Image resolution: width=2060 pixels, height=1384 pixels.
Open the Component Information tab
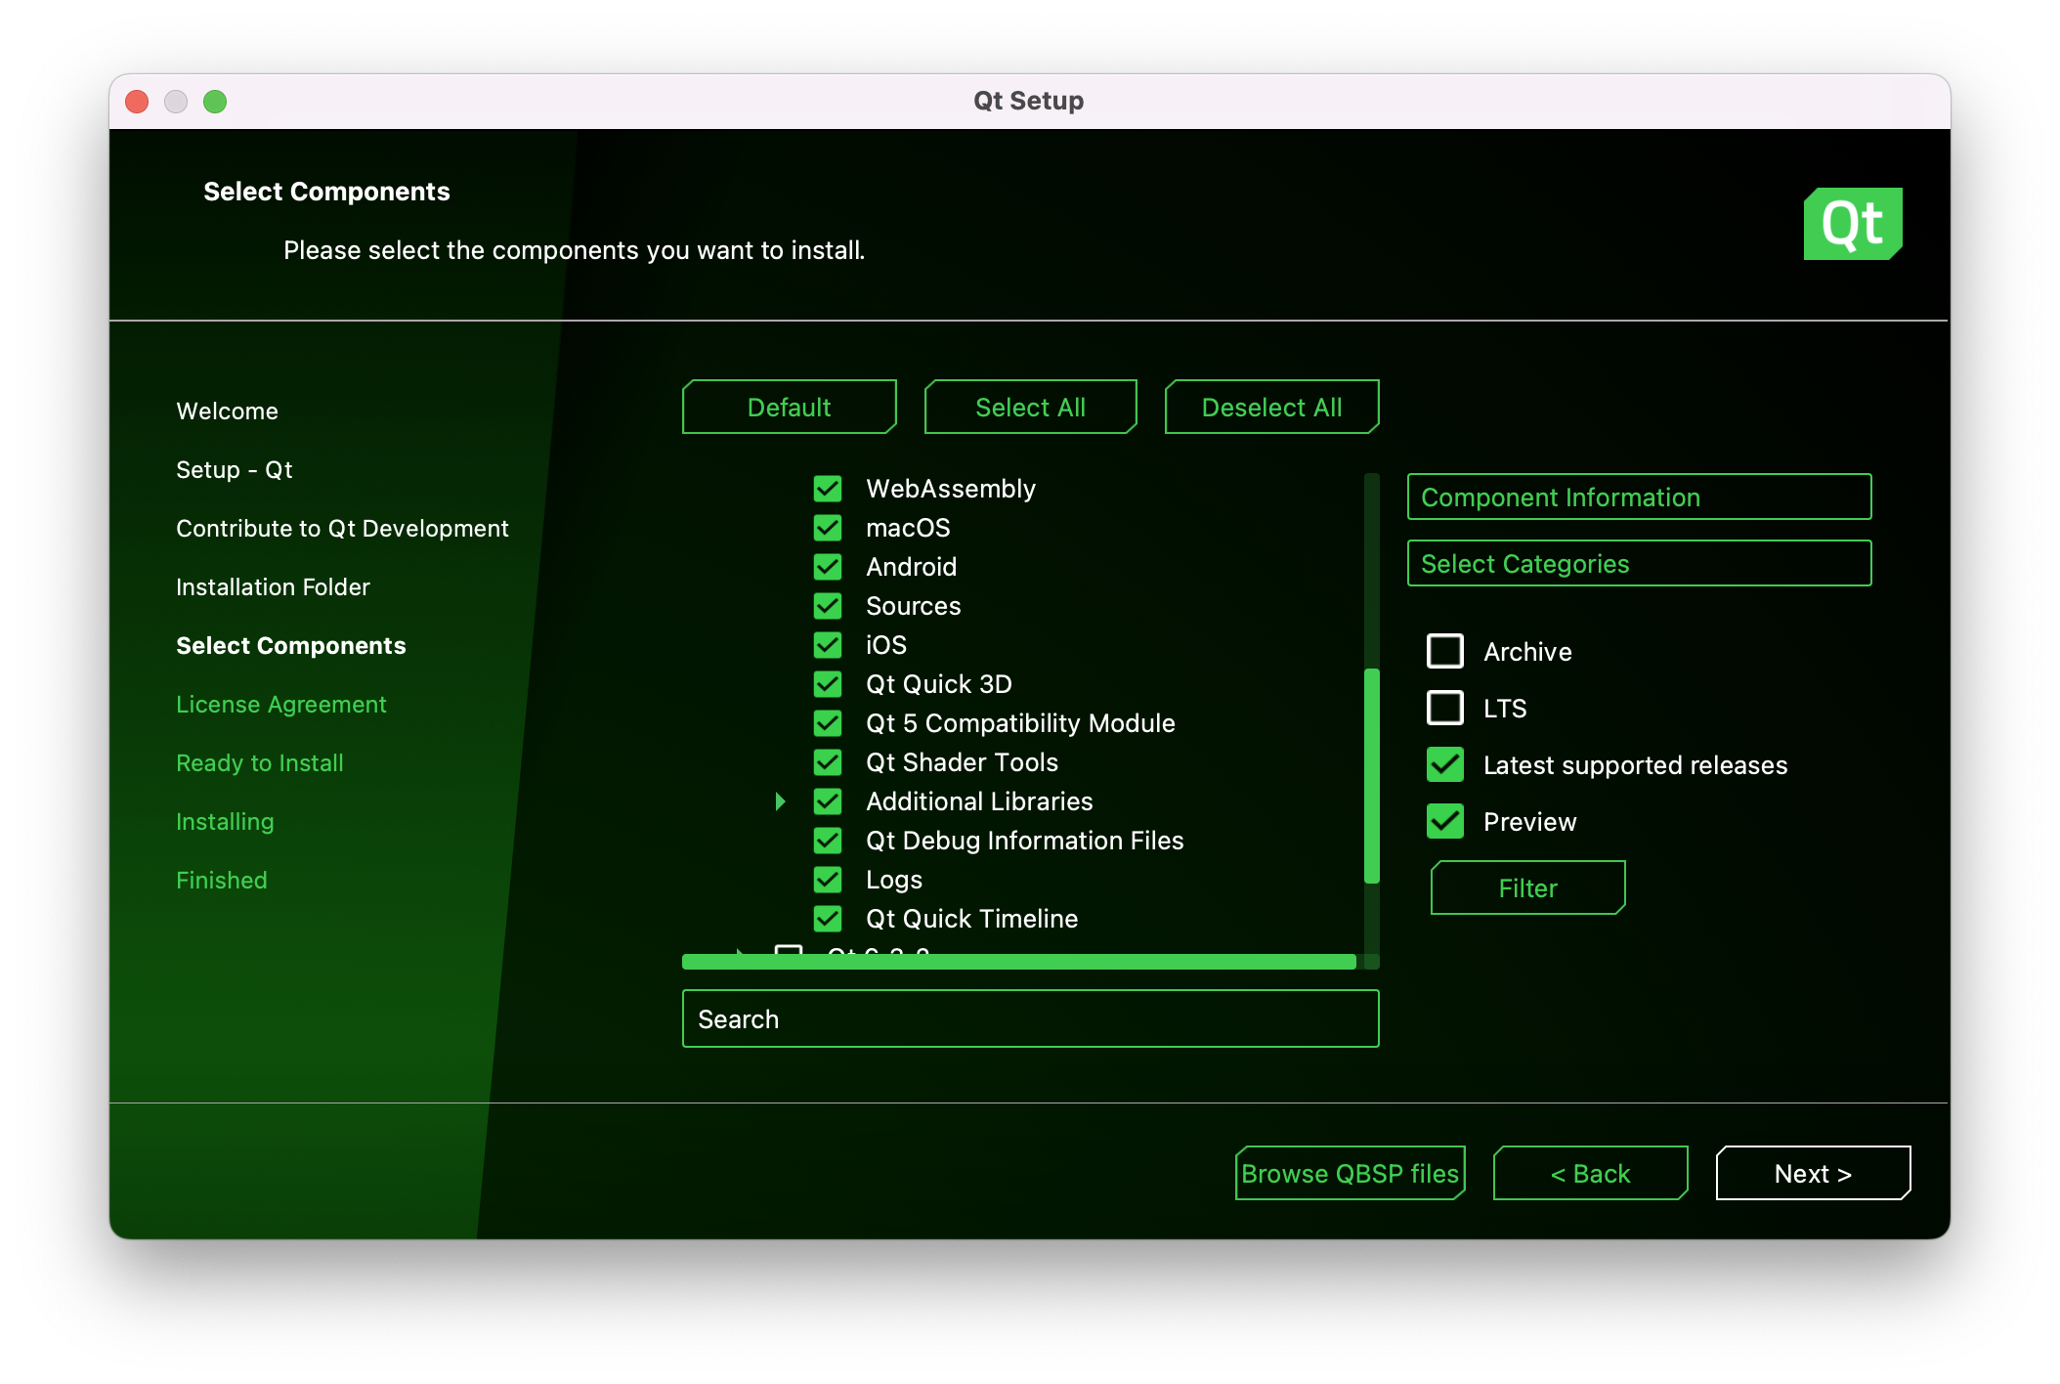coord(1639,497)
